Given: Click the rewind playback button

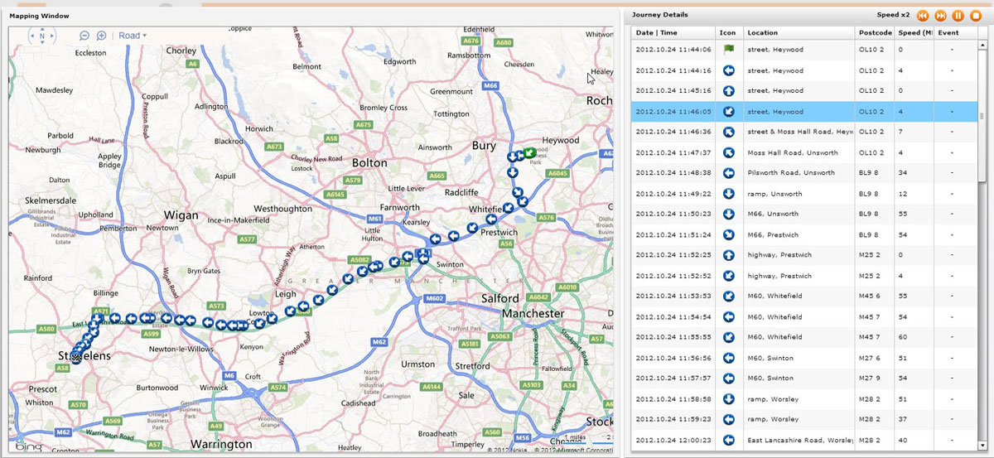Looking at the screenshot, I should [924, 15].
